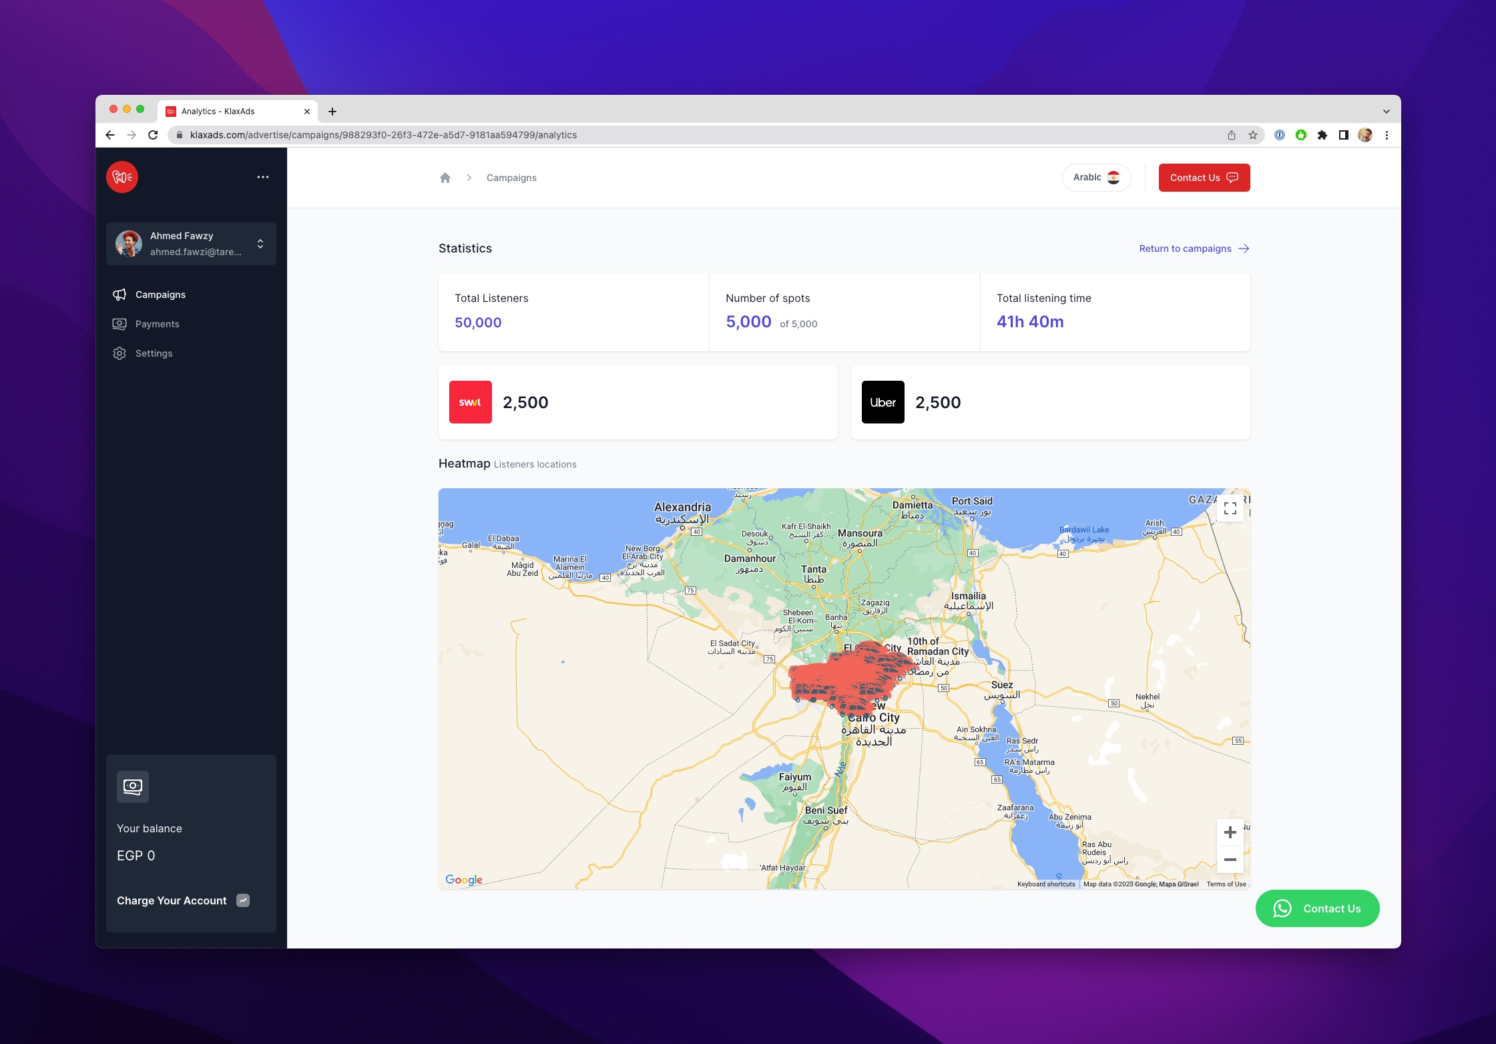Viewport: 1496px width, 1044px height.
Task: Click the balance wallet icon
Action: (133, 787)
